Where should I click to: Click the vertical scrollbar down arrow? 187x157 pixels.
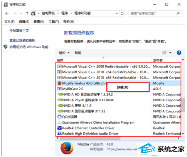click(183, 134)
